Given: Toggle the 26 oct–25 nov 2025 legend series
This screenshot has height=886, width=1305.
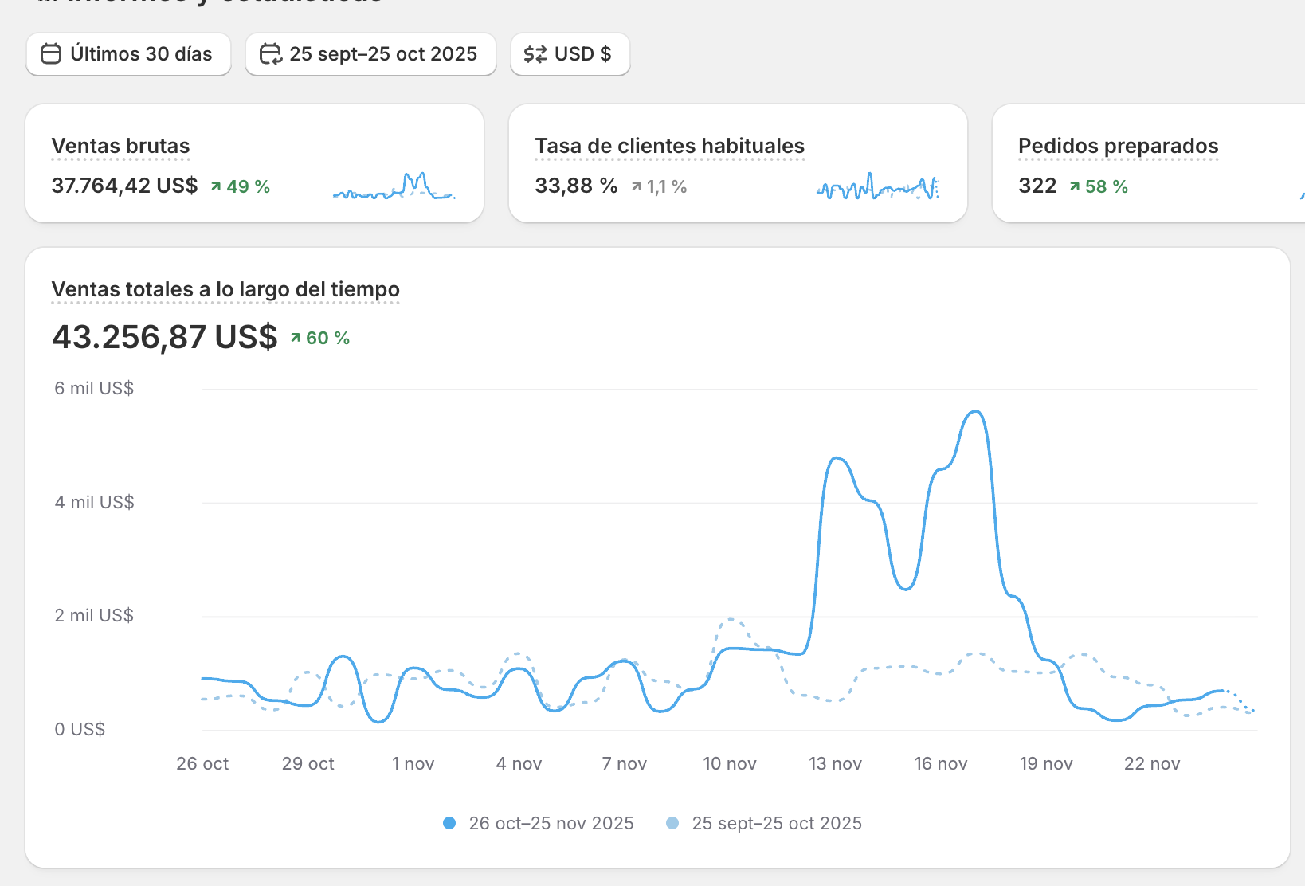Looking at the screenshot, I should click(539, 823).
